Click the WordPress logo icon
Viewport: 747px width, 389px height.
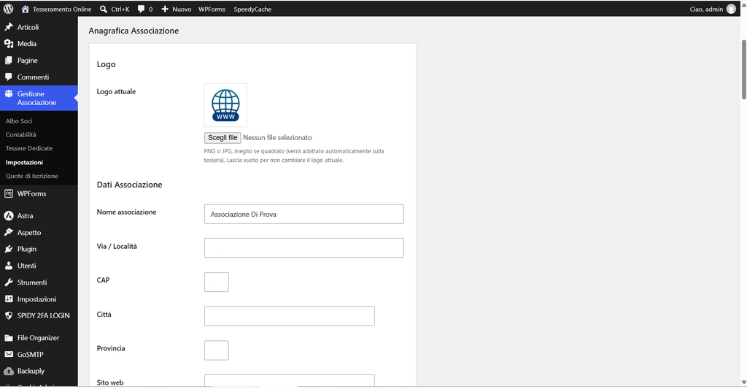(8, 9)
